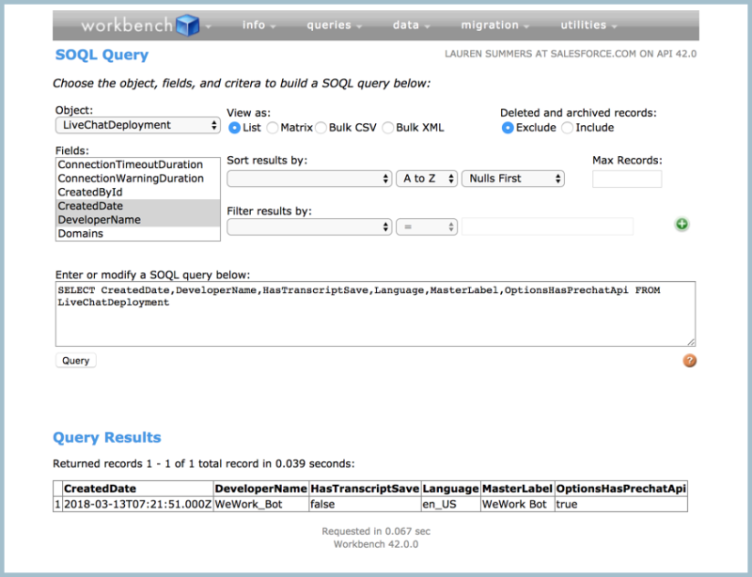Viewport: 752px width, 577px height.
Task: Click the Query Results heading
Action: [107, 437]
